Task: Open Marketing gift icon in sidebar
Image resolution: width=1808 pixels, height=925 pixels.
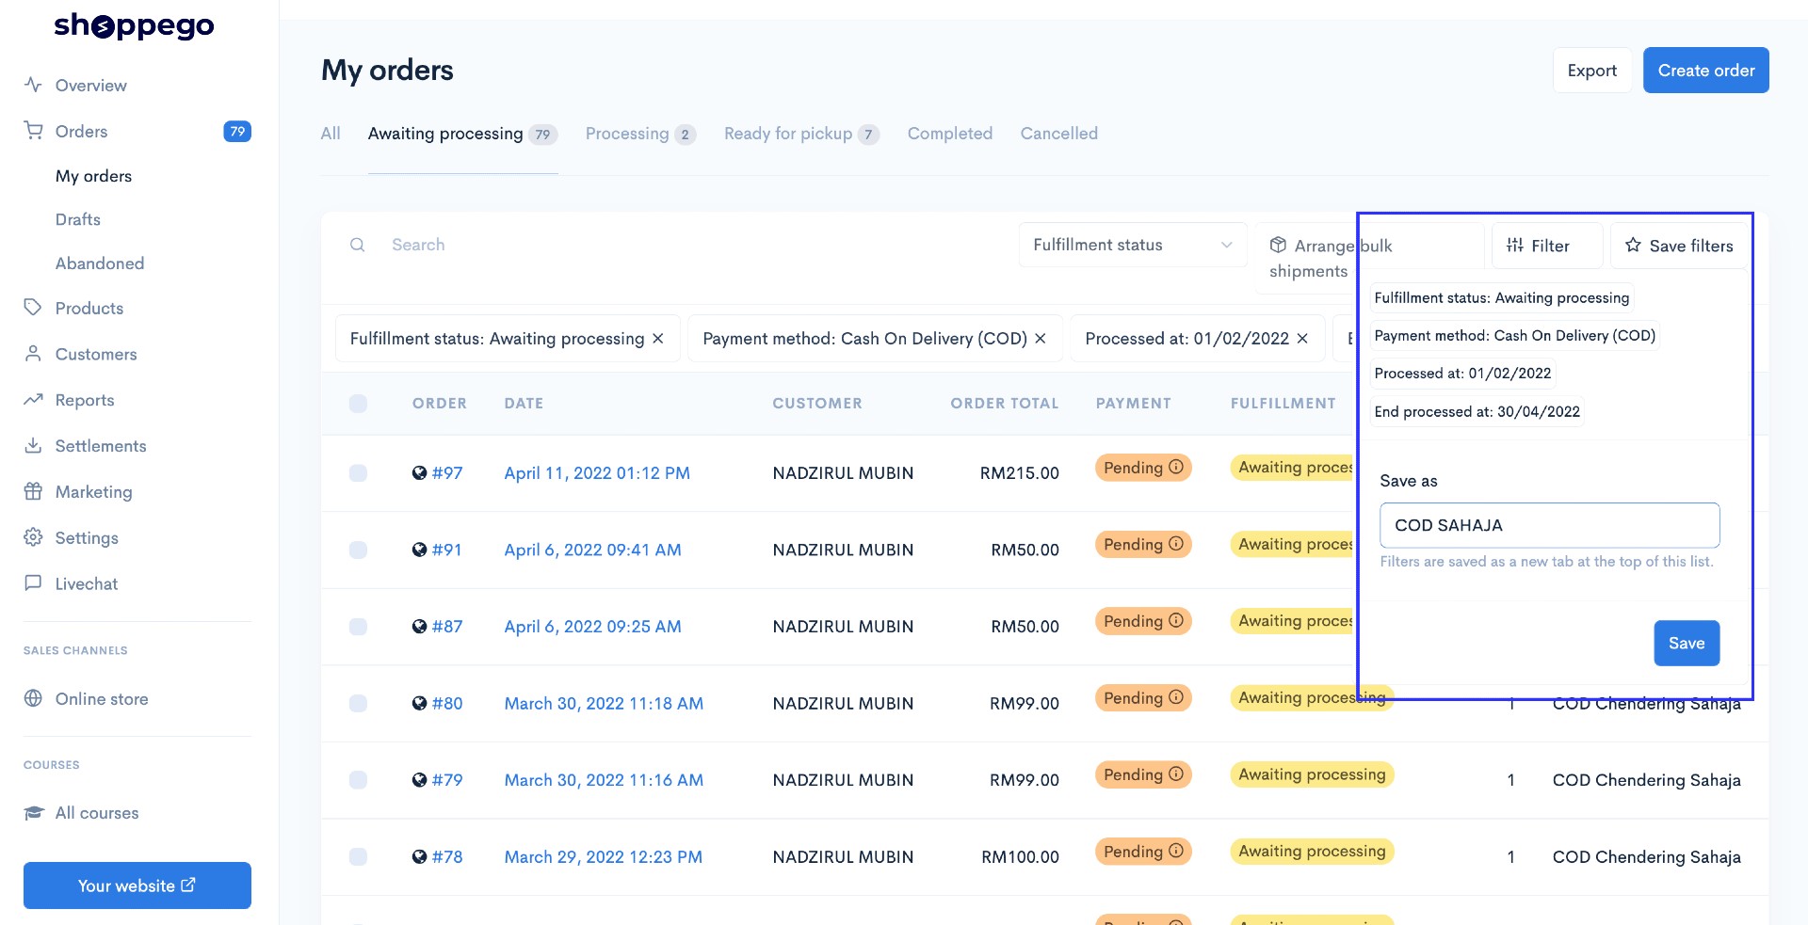Action: 33,491
